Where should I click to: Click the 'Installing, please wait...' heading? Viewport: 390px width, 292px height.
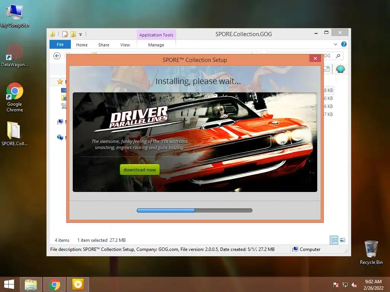point(198,81)
